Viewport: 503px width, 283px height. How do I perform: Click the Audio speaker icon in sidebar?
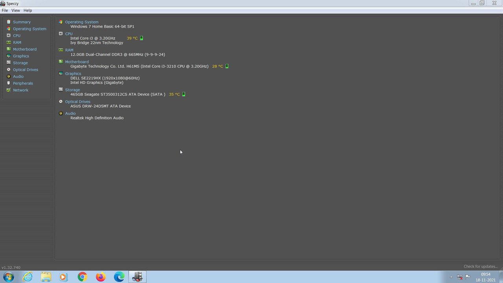pos(9,76)
